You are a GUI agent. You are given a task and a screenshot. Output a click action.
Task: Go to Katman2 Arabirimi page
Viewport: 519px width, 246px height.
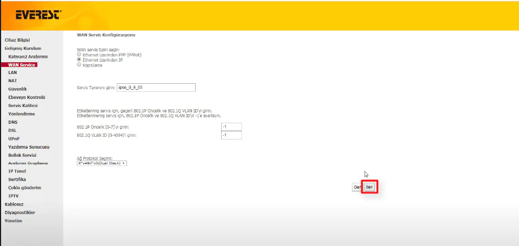[x=28, y=57]
